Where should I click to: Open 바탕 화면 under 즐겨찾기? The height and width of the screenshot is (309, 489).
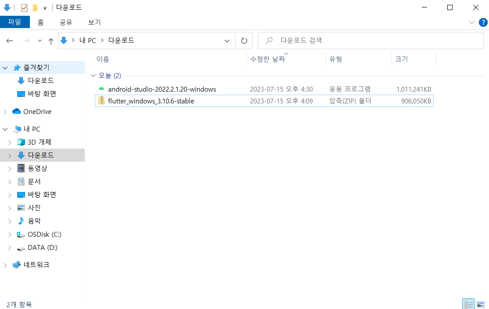tap(42, 94)
